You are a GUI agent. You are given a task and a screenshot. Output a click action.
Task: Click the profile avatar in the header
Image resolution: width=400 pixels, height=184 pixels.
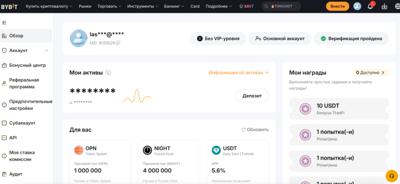point(357,6)
